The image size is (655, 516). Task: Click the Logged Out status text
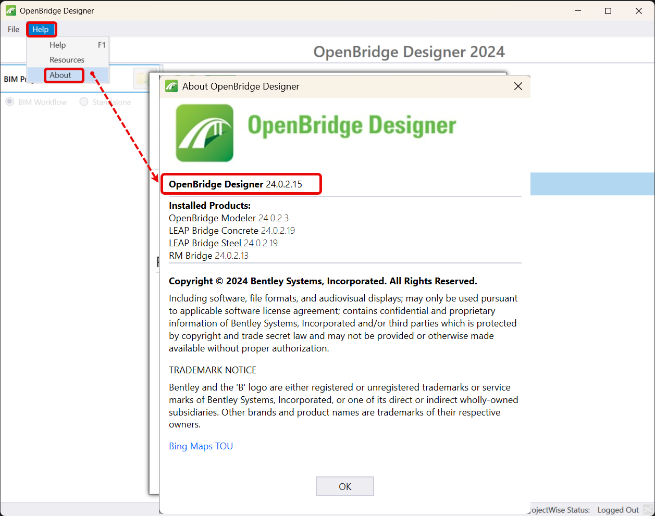618,510
